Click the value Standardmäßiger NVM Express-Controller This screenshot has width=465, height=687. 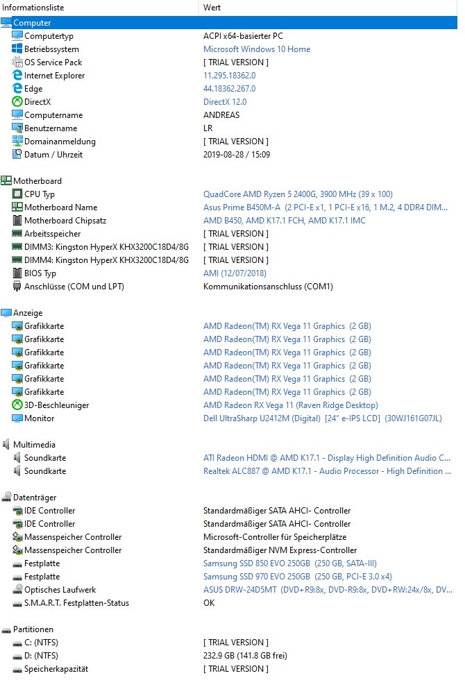click(280, 550)
